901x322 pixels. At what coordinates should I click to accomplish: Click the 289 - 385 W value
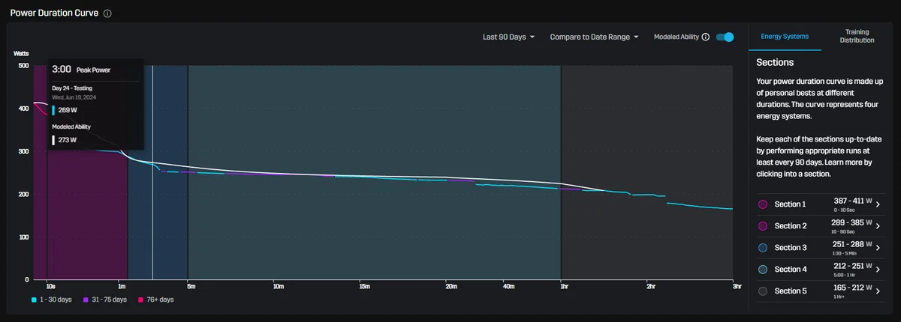click(x=852, y=222)
